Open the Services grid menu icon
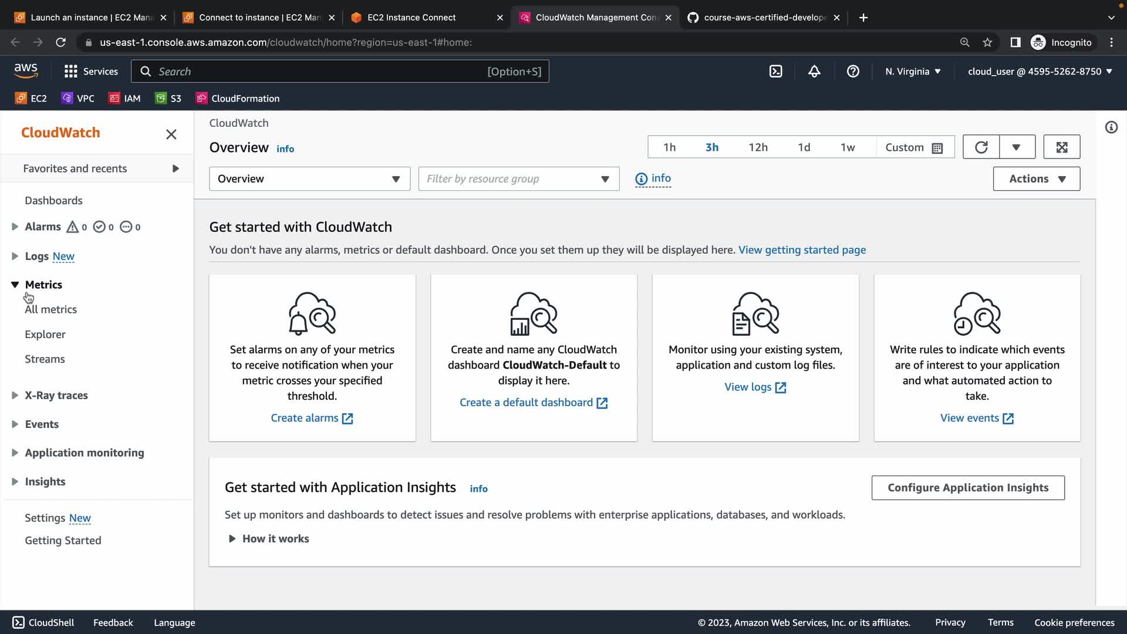Image resolution: width=1127 pixels, height=634 pixels. (x=71, y=72)
